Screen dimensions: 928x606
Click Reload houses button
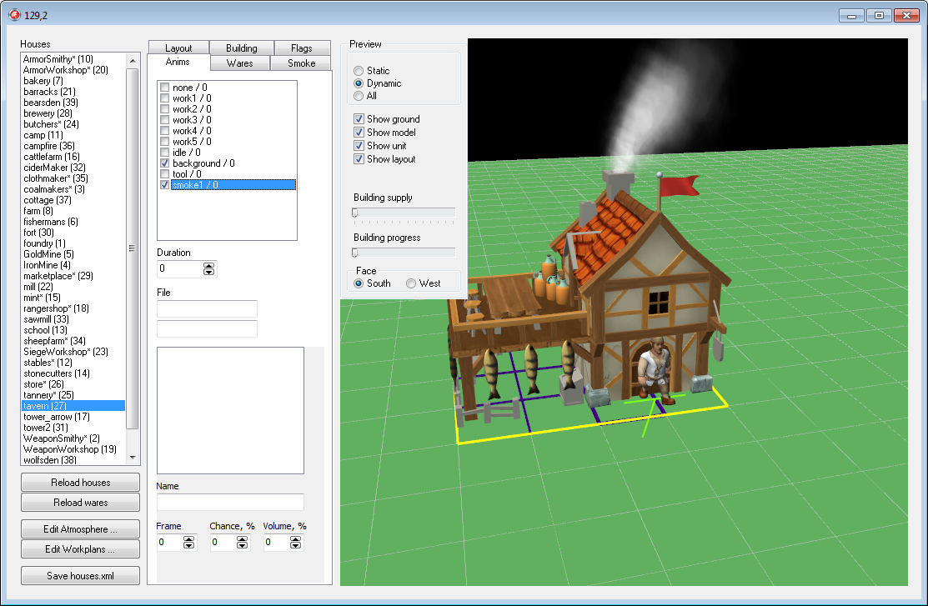click(81, 483)
